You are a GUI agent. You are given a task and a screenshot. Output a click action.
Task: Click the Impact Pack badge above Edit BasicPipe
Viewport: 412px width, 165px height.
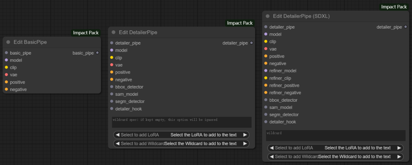point(86,33)
